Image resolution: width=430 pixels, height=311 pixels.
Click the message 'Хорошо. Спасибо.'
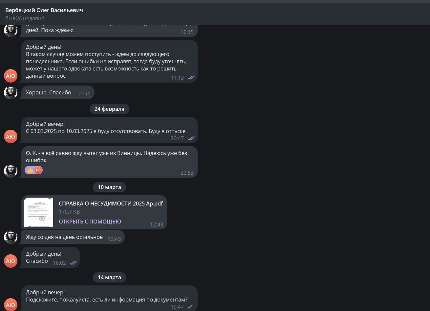58,92
